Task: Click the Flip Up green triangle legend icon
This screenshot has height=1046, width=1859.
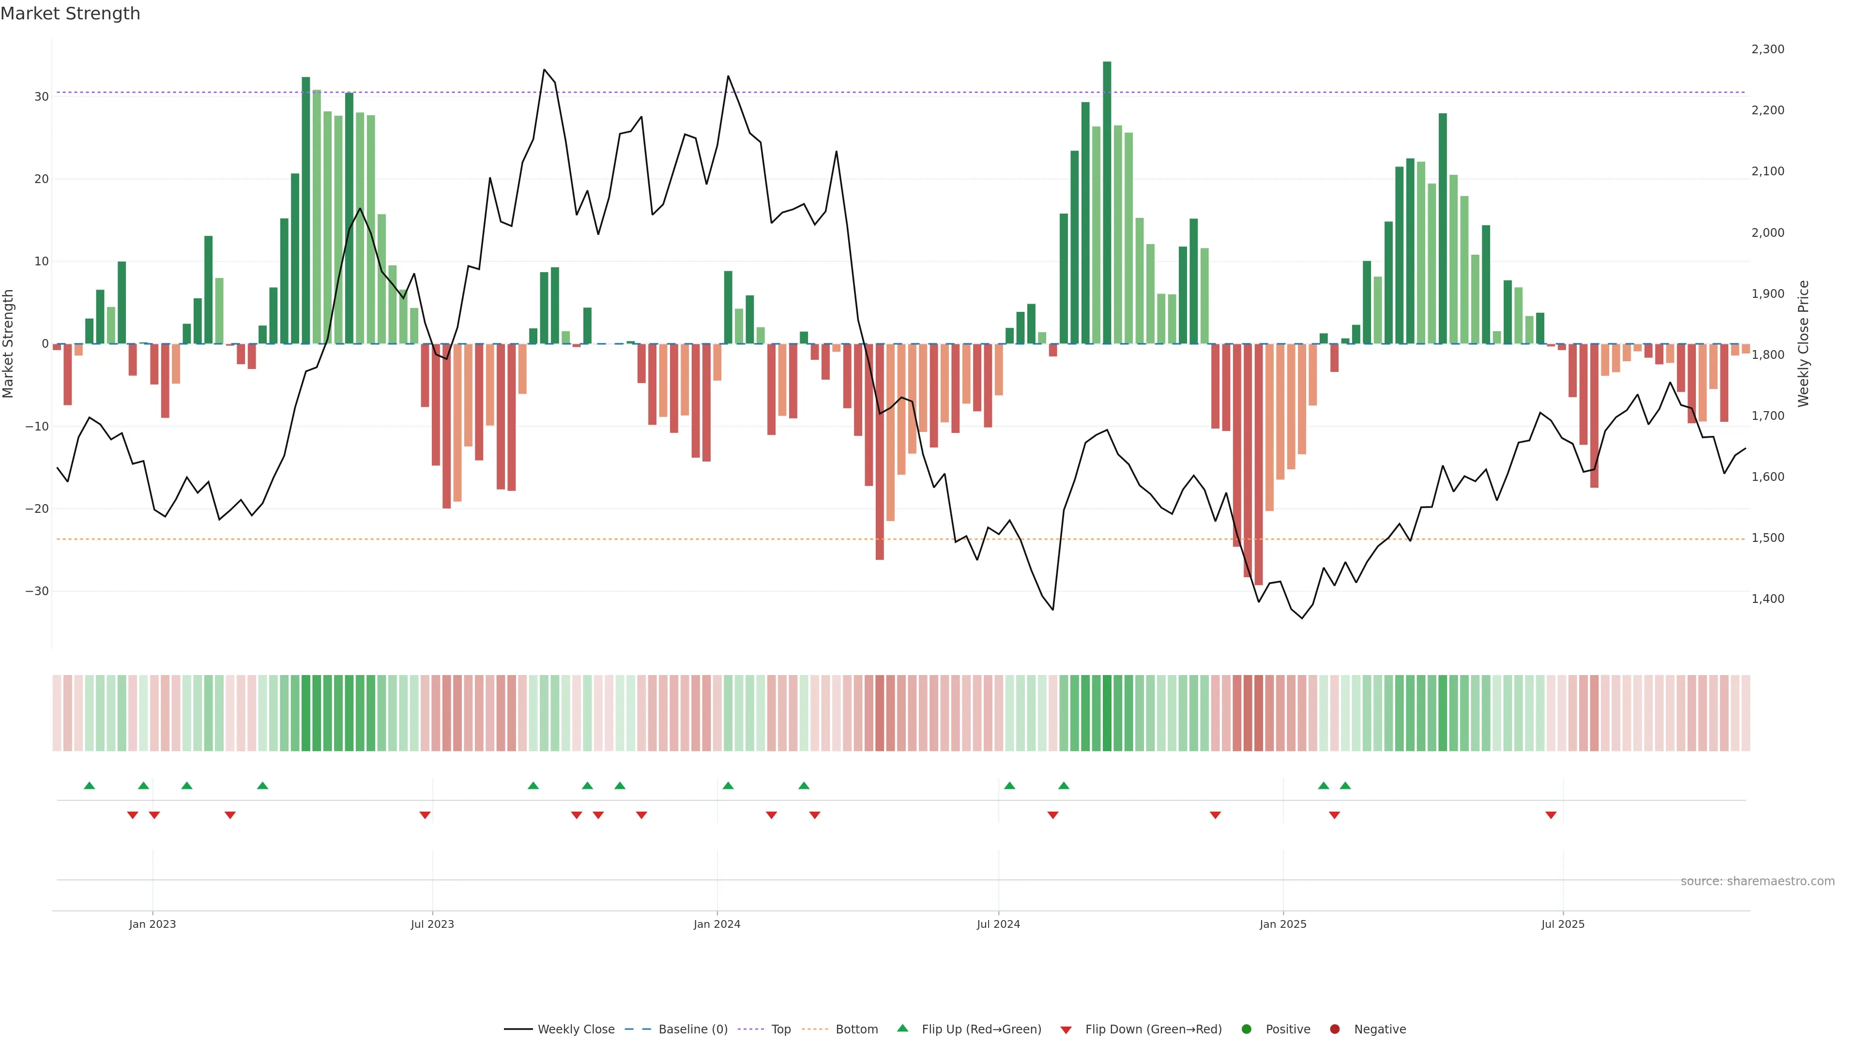Action: pyautogui.click(x=902, y=1028)
